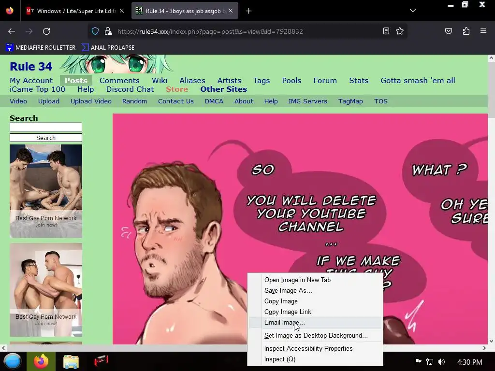495x371 pixels.
Task: Open the Firefox application menu
Action: pos(483,31)
